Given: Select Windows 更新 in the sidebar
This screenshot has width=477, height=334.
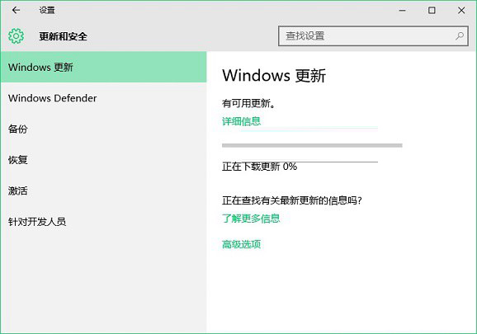Looking at the screenshot, I should tap(104, 67).
